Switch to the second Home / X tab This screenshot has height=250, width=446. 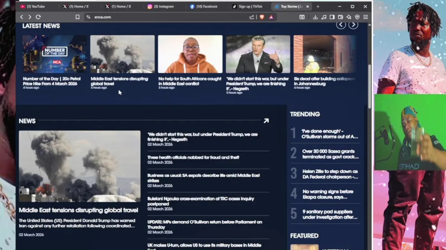(x=121, y=6)
